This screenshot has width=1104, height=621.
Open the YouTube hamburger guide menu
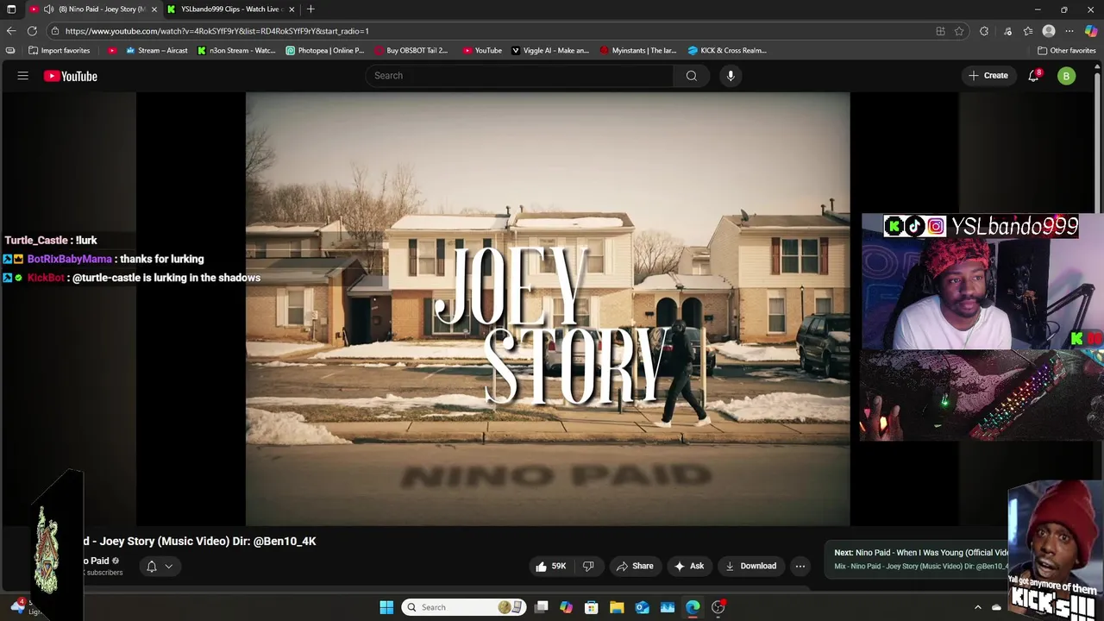click(23, 76)
